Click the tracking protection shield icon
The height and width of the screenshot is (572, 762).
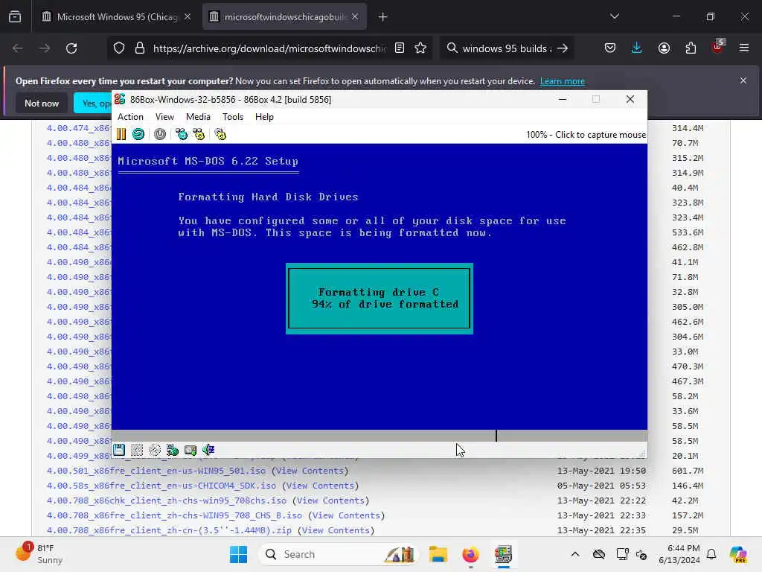[x=119, y=48]
